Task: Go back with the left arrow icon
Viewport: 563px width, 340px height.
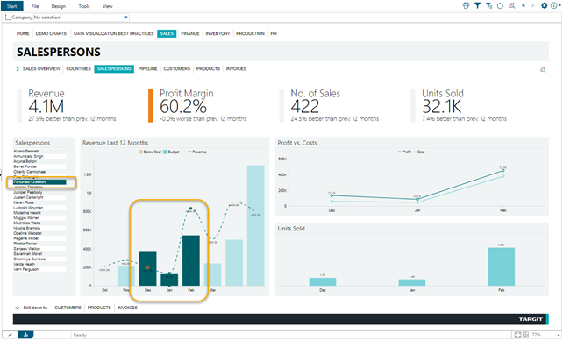Action: click(x=524, y=6)
